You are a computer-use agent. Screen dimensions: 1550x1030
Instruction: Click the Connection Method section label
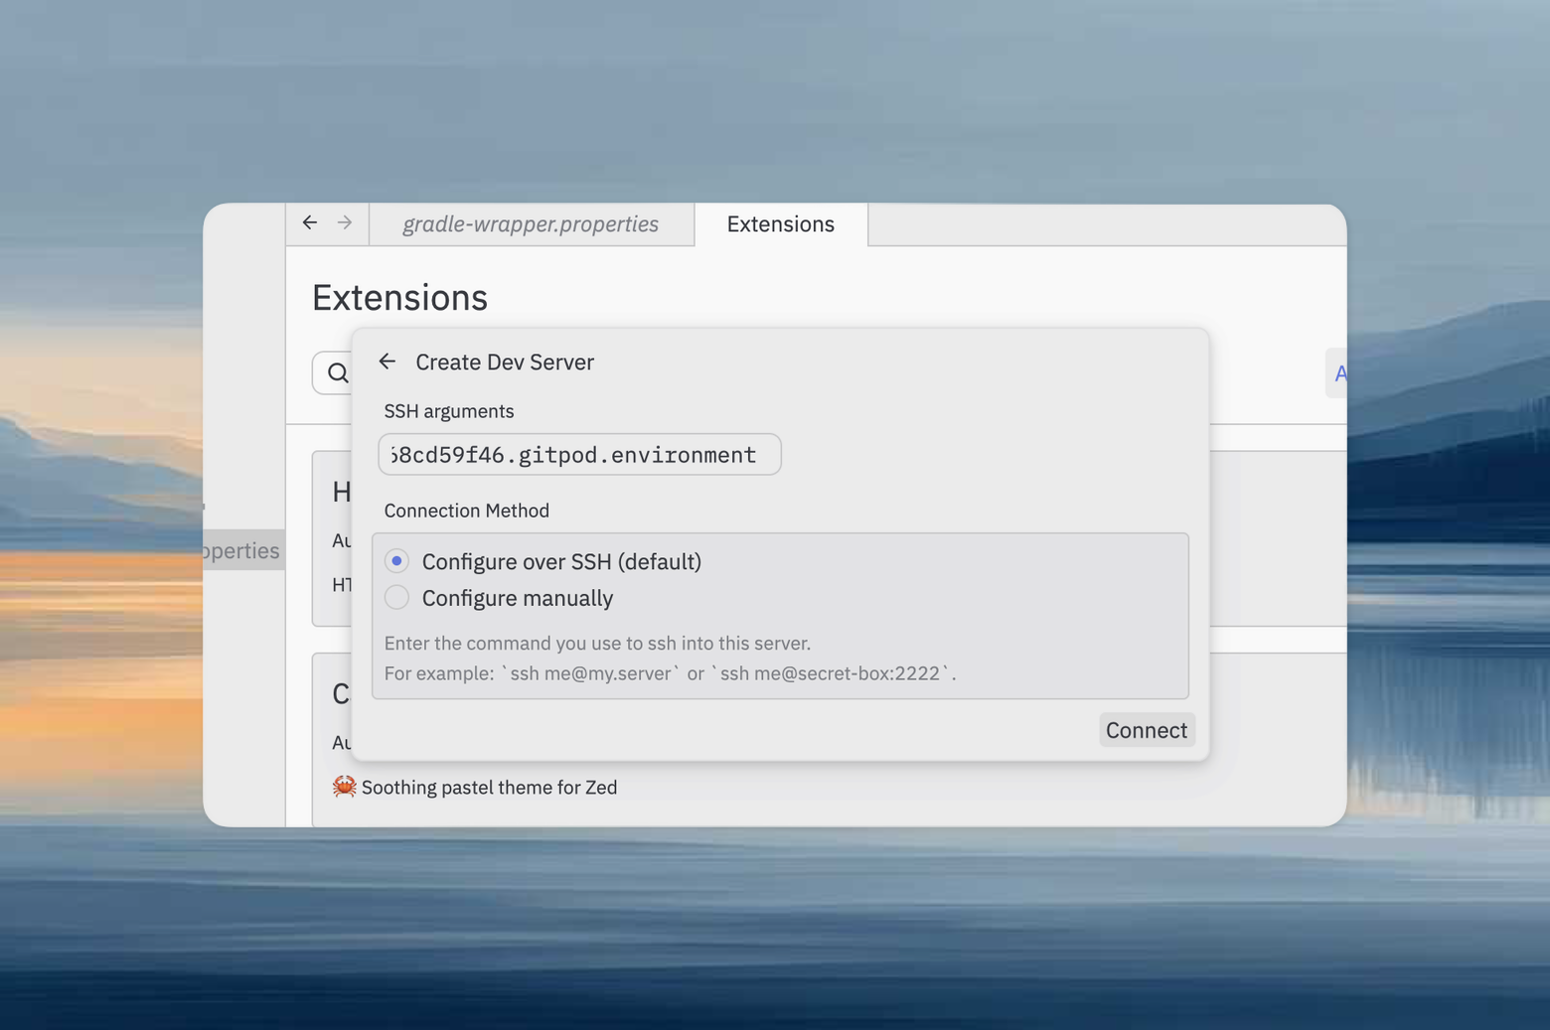pyautogui.click(x=466, y=510)
